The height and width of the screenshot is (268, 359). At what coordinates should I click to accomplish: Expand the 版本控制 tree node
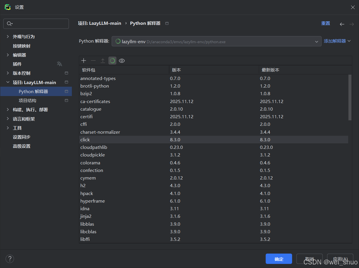pyautogui.click(x=8, y=73)
